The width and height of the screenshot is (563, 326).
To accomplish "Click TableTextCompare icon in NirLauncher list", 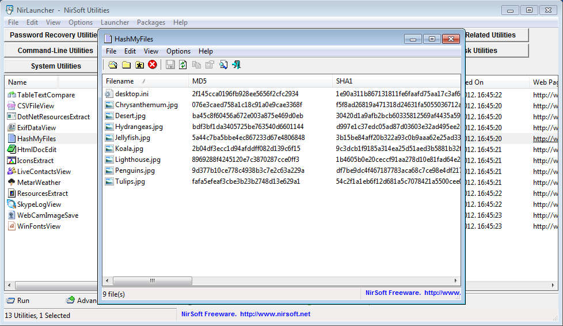I will 12,95.
